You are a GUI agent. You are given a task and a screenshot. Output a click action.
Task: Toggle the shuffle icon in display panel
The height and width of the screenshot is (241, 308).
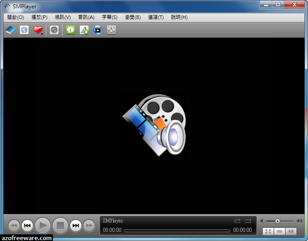[x=248, y=221]
